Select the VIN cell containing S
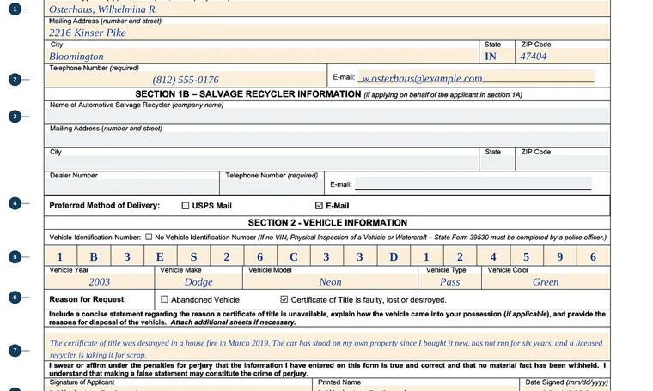The height and width of the screenshot is (391, 653). click(193, 256)
